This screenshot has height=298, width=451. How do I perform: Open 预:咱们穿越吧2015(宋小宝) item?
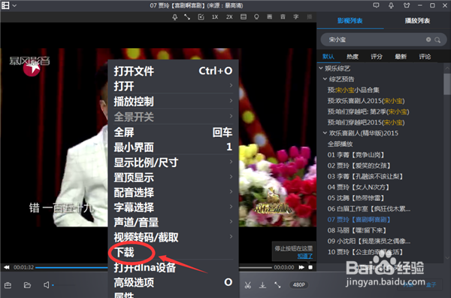pos(366,123)
